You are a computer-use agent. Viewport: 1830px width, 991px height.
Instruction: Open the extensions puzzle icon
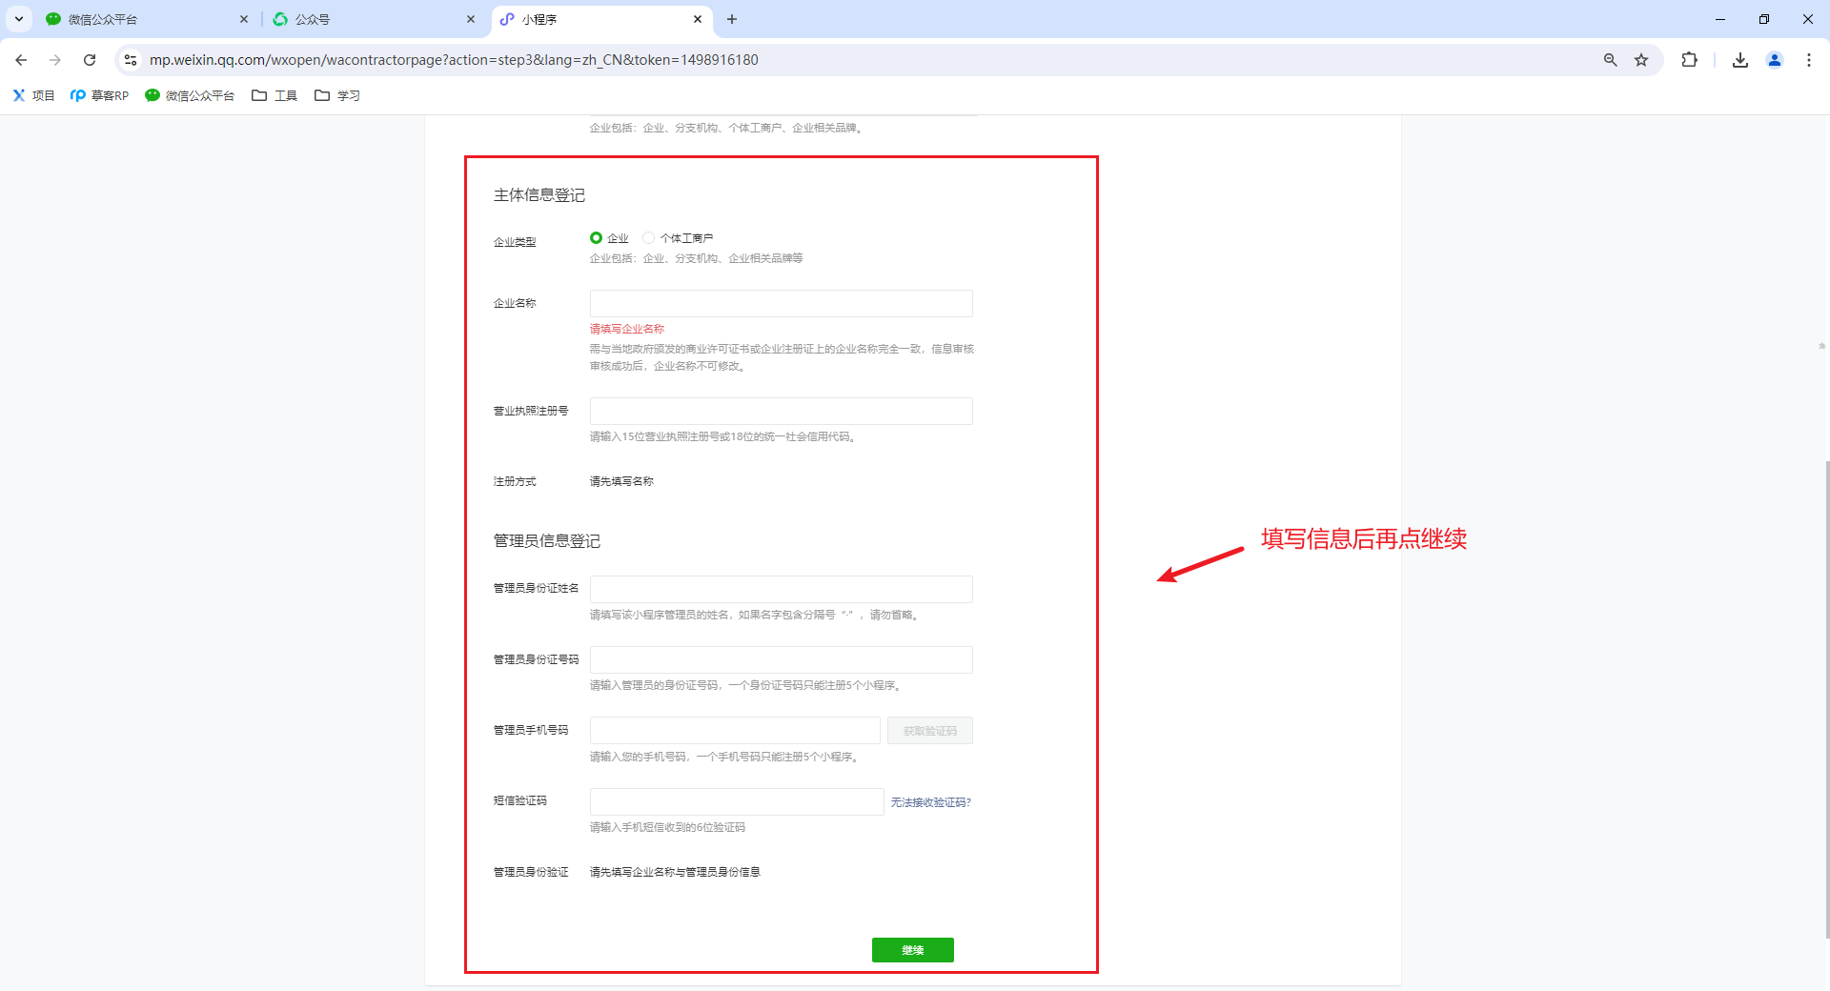pos(1689,60)
